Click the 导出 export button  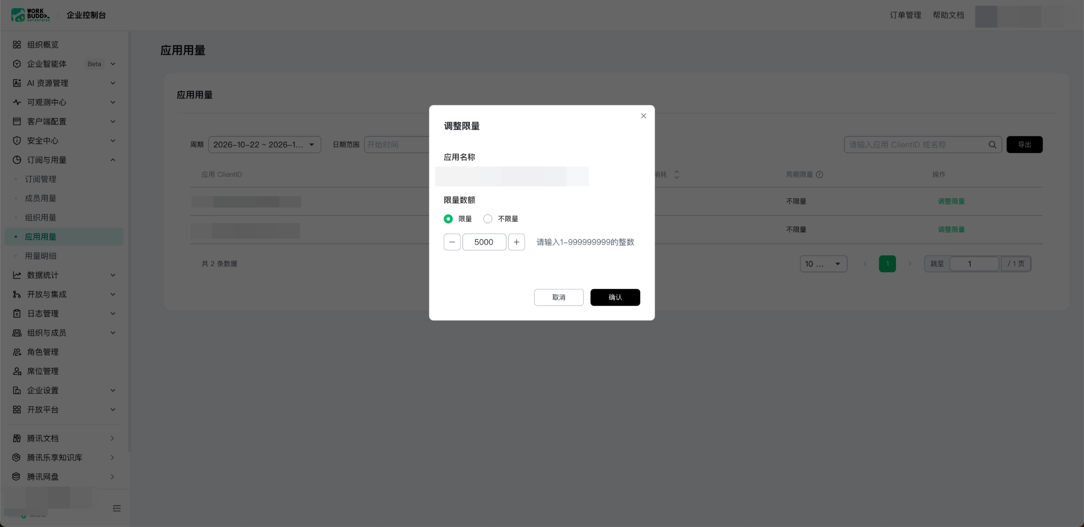click(1024, 145)
